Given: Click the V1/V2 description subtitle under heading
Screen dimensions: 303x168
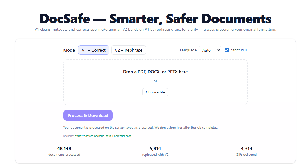Looking at the screenshot, I should click(x=155, y=29).
